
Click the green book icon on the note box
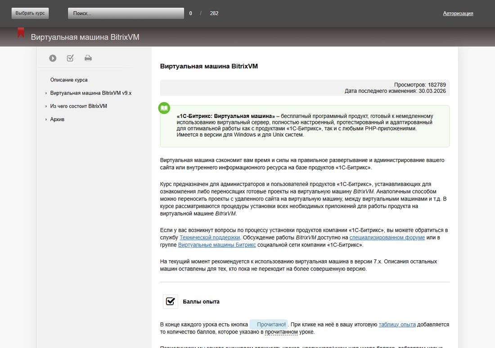(x=164, y=108)
